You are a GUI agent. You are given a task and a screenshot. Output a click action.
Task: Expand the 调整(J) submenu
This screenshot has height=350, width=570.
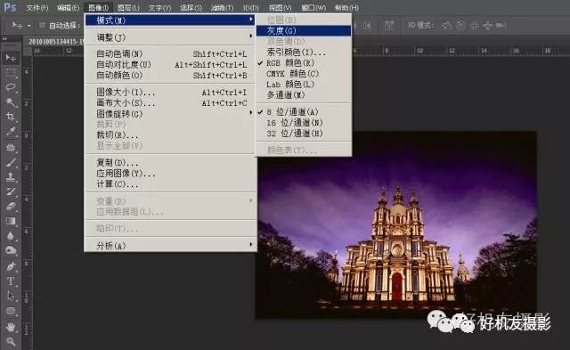[170, 37]
